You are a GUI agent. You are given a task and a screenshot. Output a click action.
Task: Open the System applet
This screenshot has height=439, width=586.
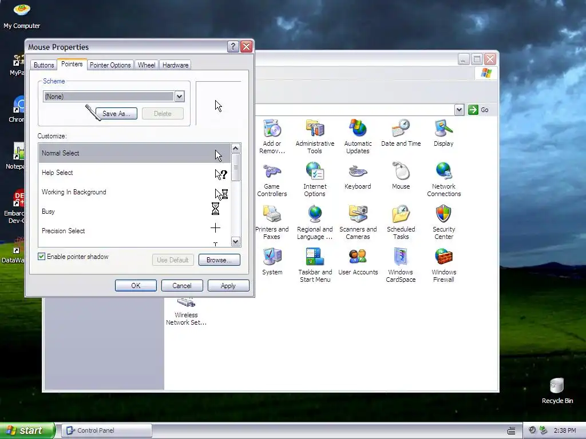272,262
